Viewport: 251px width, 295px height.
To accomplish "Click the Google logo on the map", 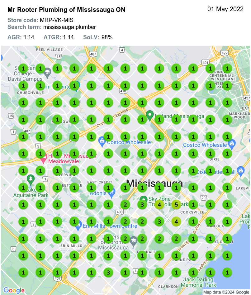I will [x=14, y=290].
